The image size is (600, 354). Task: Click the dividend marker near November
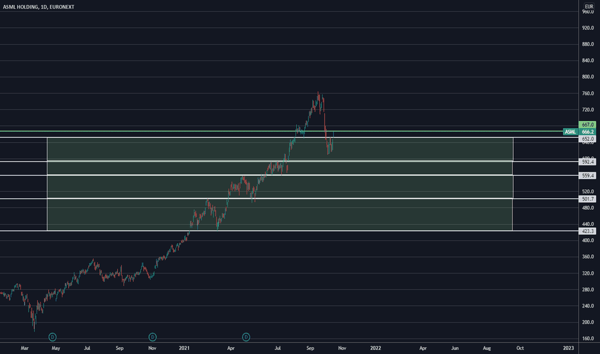click(x=153, y=337)
